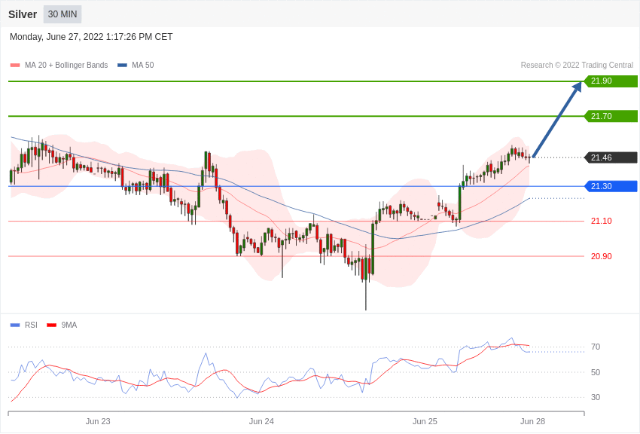Click the green 21.70 resistance price tag
640x434 pixels.
click(x=611, y=116)
